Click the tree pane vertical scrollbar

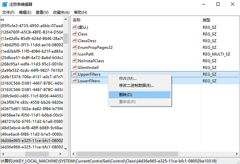point(66,80)
